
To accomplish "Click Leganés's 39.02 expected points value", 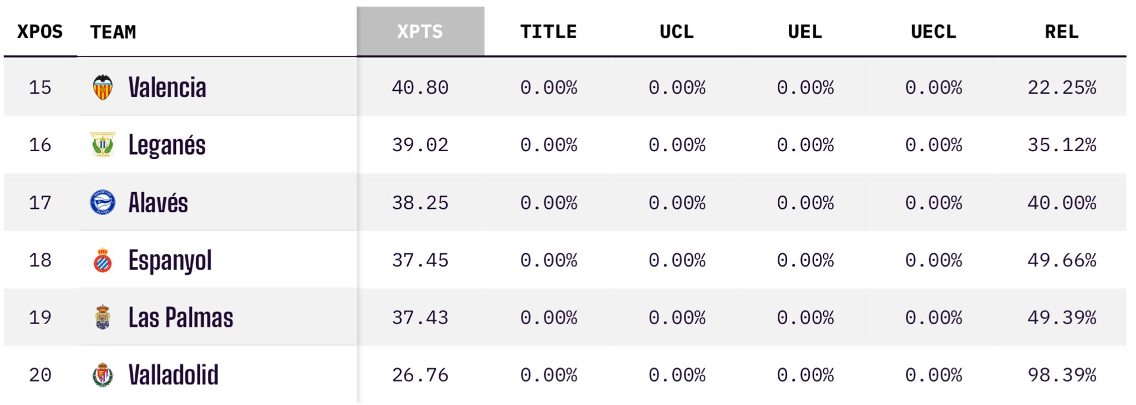I will (x=420, y=145).
